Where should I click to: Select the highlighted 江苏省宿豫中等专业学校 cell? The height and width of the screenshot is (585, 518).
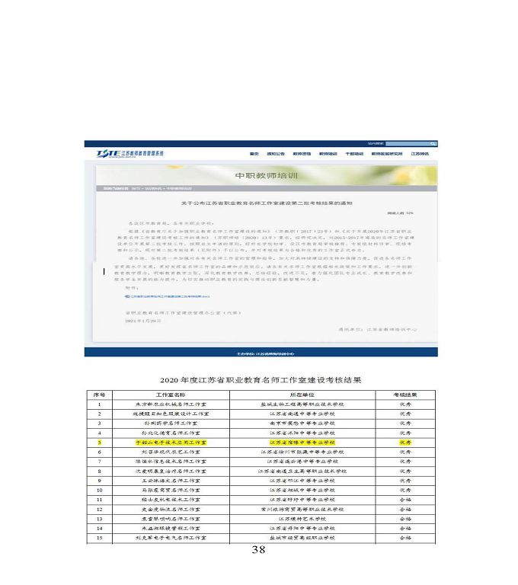click(302, 443)
